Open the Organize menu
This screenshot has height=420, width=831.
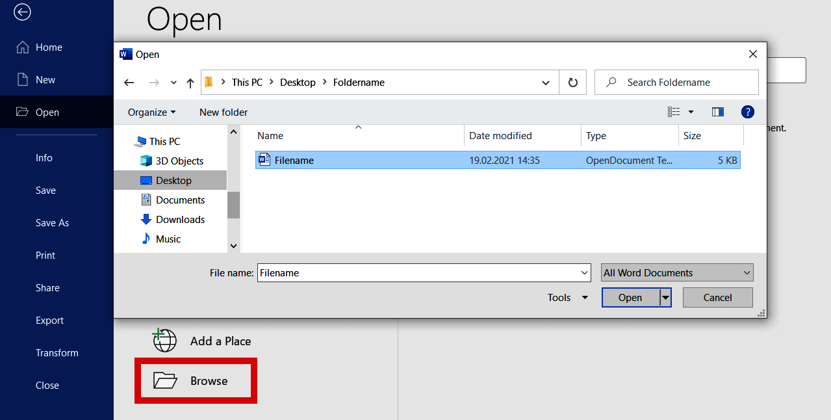(x=150, y=112)
